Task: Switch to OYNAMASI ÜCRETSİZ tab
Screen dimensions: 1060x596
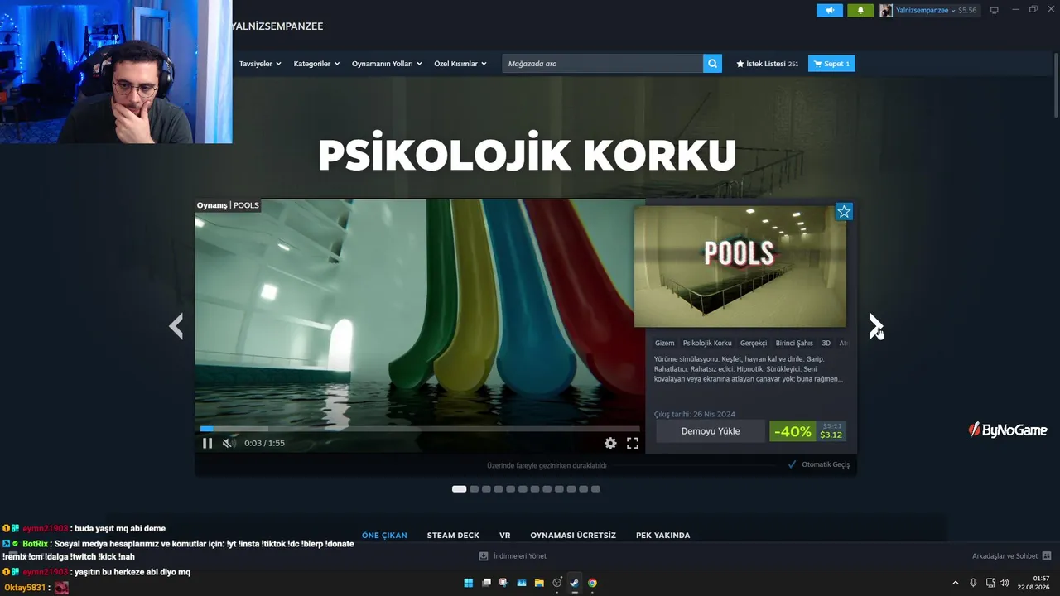Action: click(573, 536)
